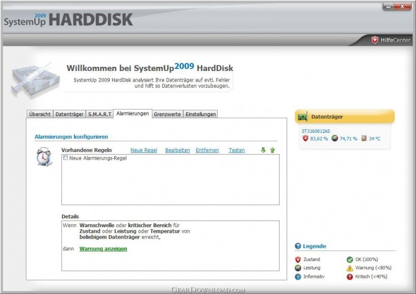Move rule up with green up arrow
Viewport: 416px width, 294px height.
click(272, 151)
